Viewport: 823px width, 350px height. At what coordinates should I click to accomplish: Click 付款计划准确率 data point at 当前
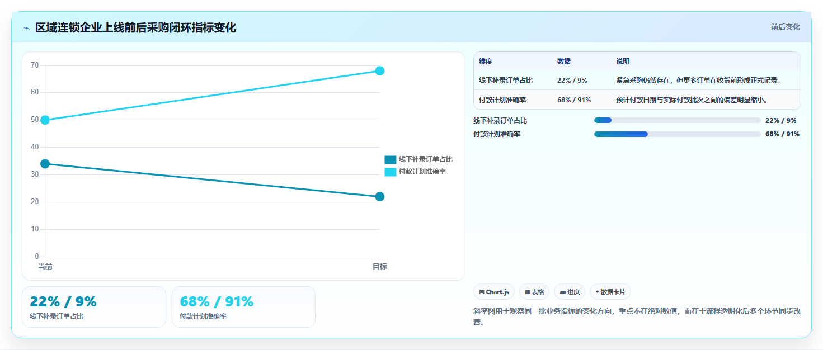pos(45,120)
